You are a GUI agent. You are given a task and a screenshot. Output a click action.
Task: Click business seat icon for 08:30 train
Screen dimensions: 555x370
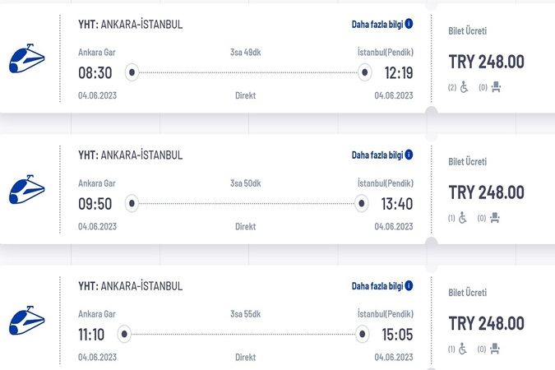pyautogui.click(x=496, y=87)
